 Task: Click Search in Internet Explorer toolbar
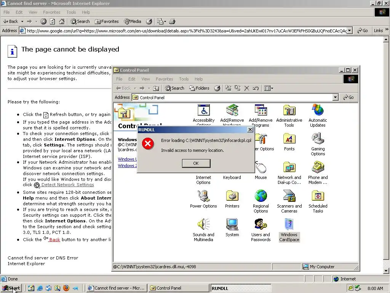click(80, 21)
